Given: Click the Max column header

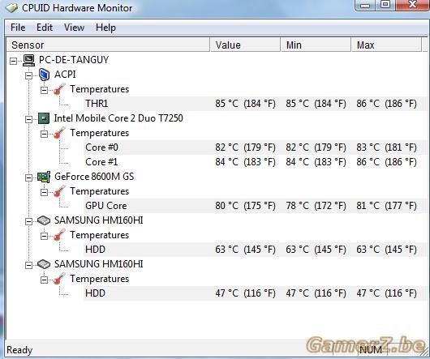Looking at the screenshot, I should click(386, 45).
